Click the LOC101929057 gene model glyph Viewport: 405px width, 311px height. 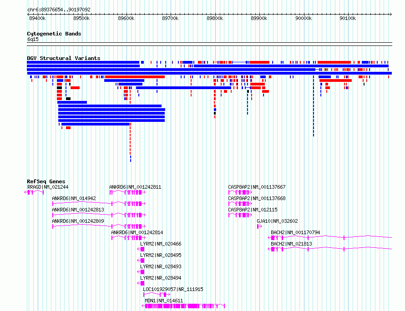(157, 295)
